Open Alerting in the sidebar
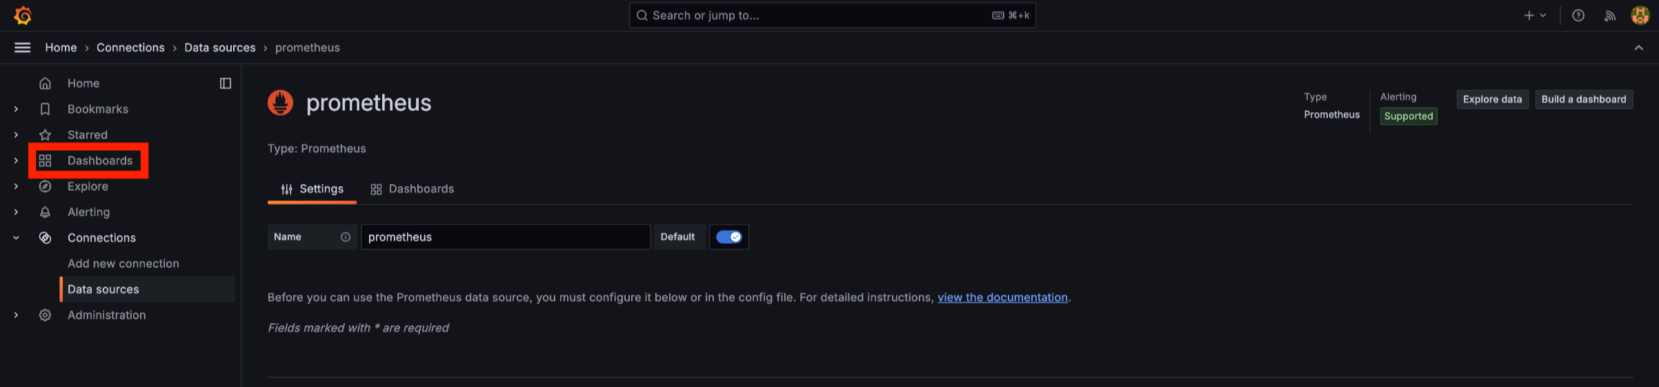 click(88, 212)
